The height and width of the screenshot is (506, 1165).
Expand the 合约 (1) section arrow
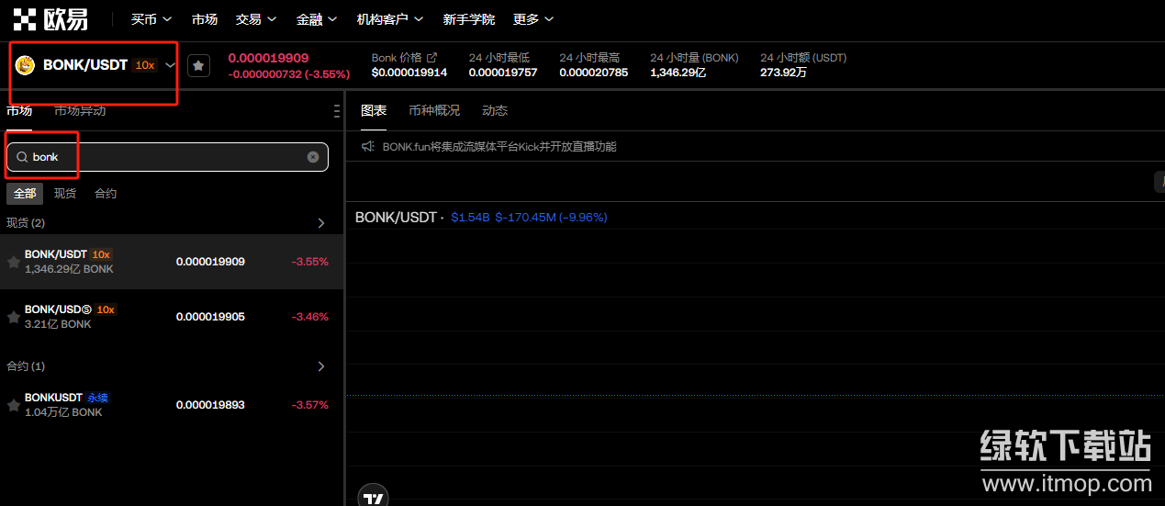[320, 366]
